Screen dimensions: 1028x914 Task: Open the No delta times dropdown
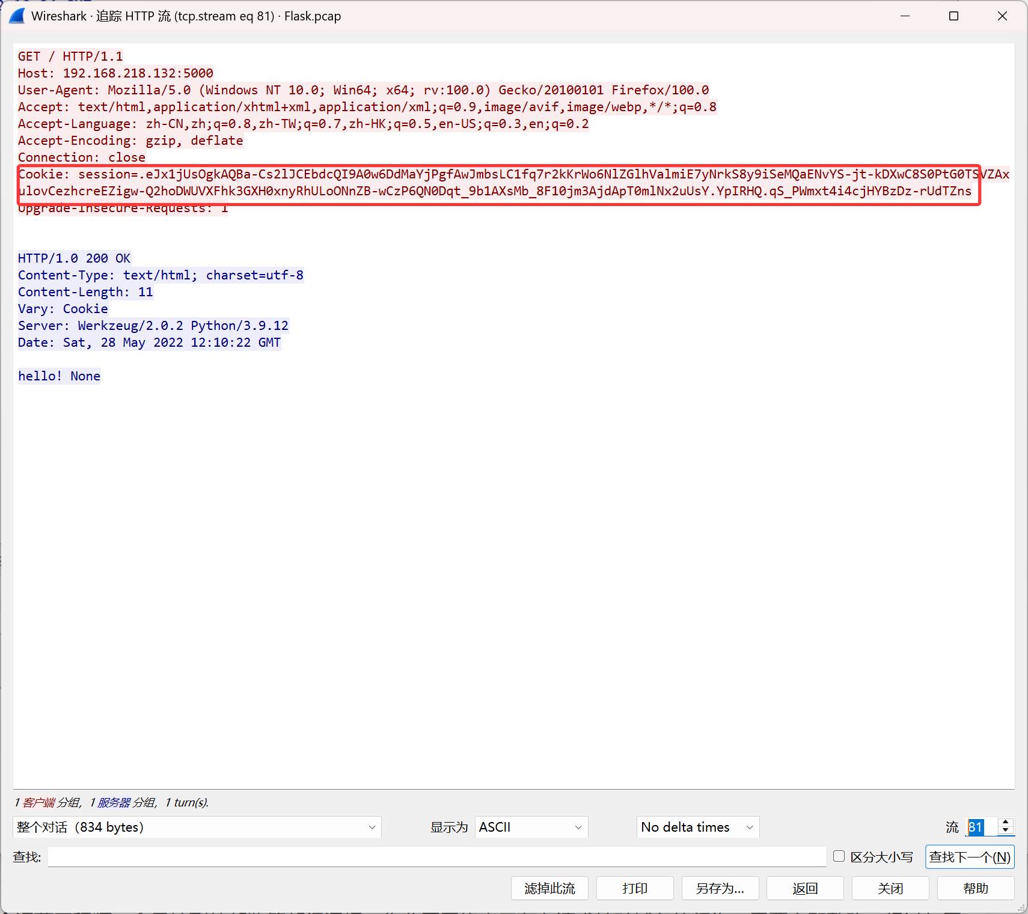click(x=698, y=827)
